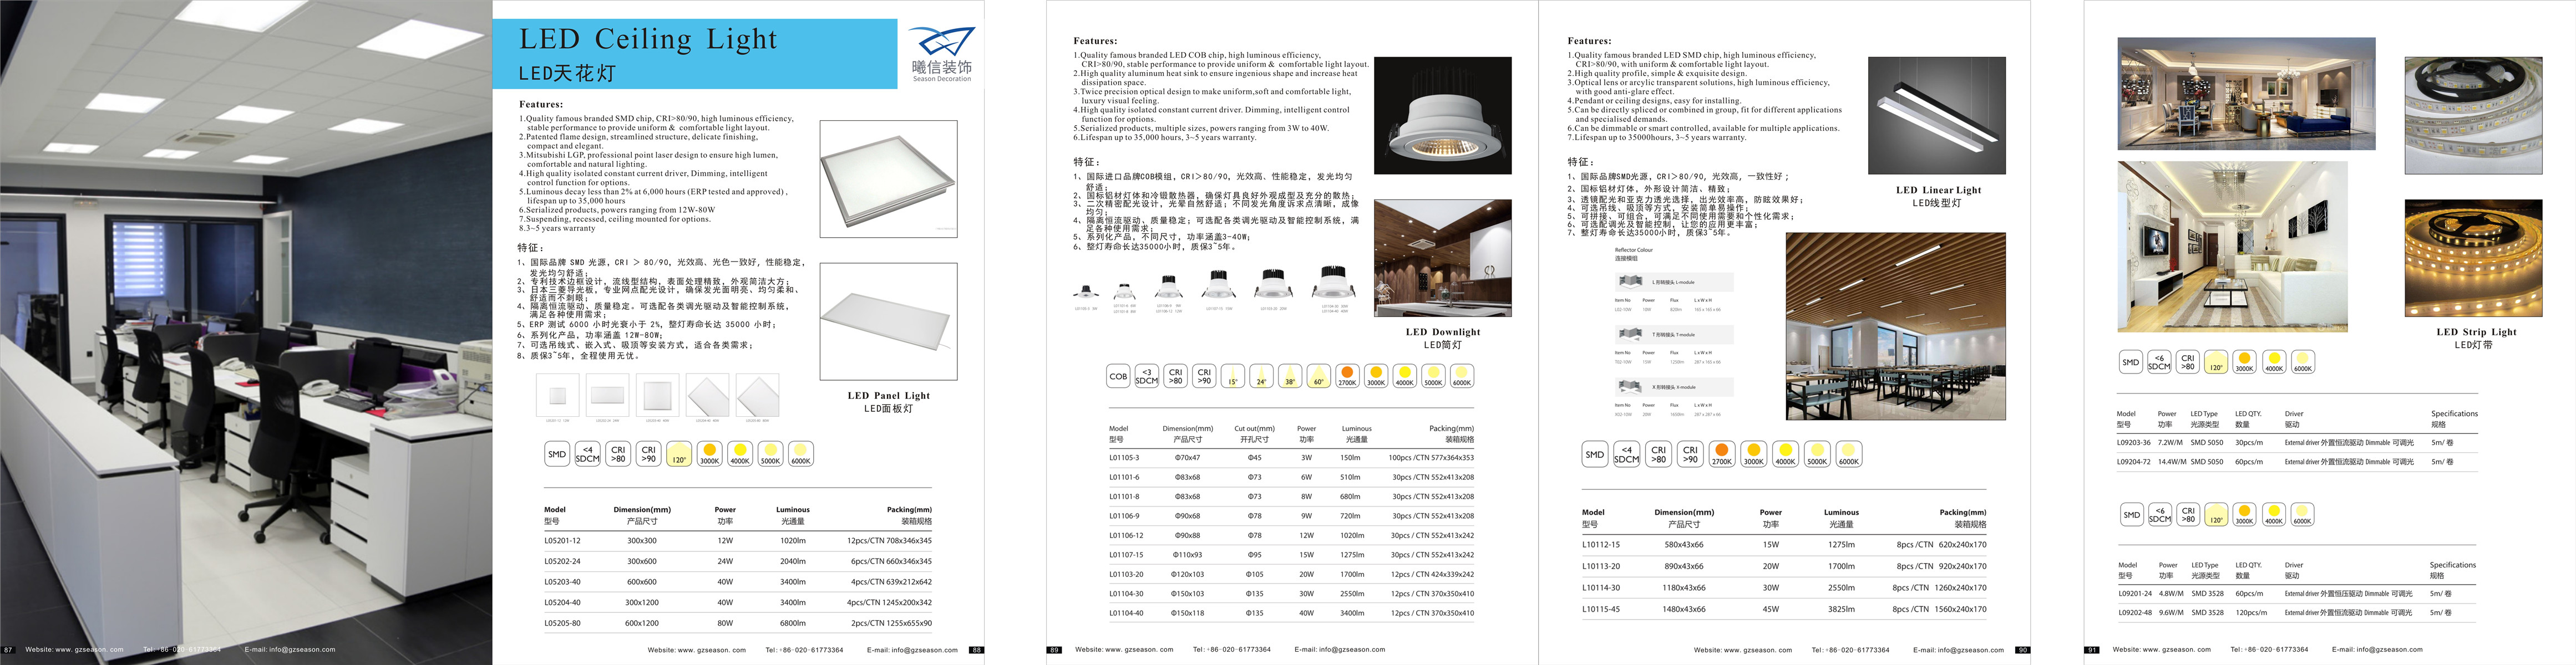Viewport: 2576px width, 665px height.
Task: Click 120° beam badge on panel light page
Action: click(x=679, y=454)
